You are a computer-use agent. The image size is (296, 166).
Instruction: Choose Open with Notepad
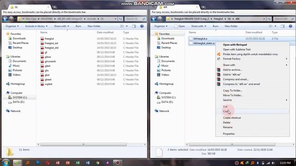coord(253,45)
